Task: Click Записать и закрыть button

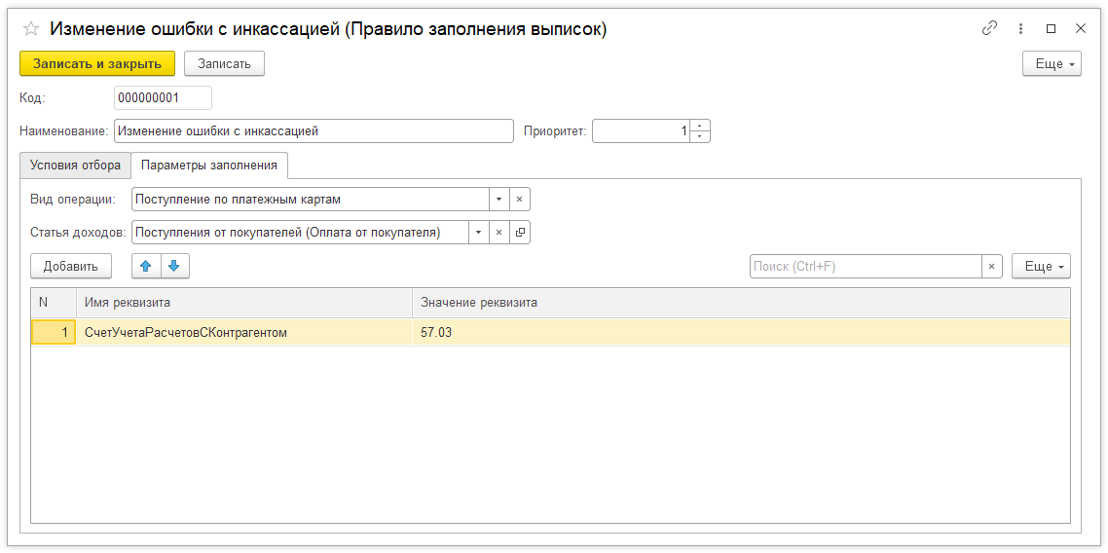Action: 96,63
